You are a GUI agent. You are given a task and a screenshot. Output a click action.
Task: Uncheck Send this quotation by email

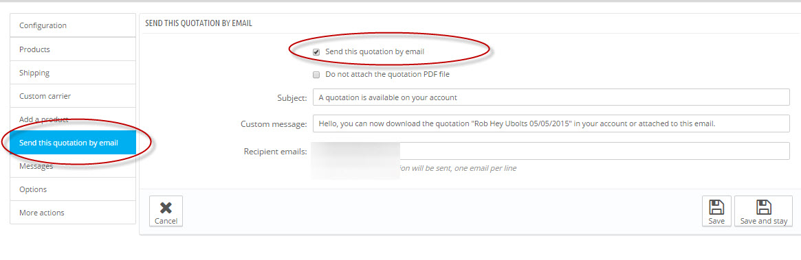coord(316,52)
